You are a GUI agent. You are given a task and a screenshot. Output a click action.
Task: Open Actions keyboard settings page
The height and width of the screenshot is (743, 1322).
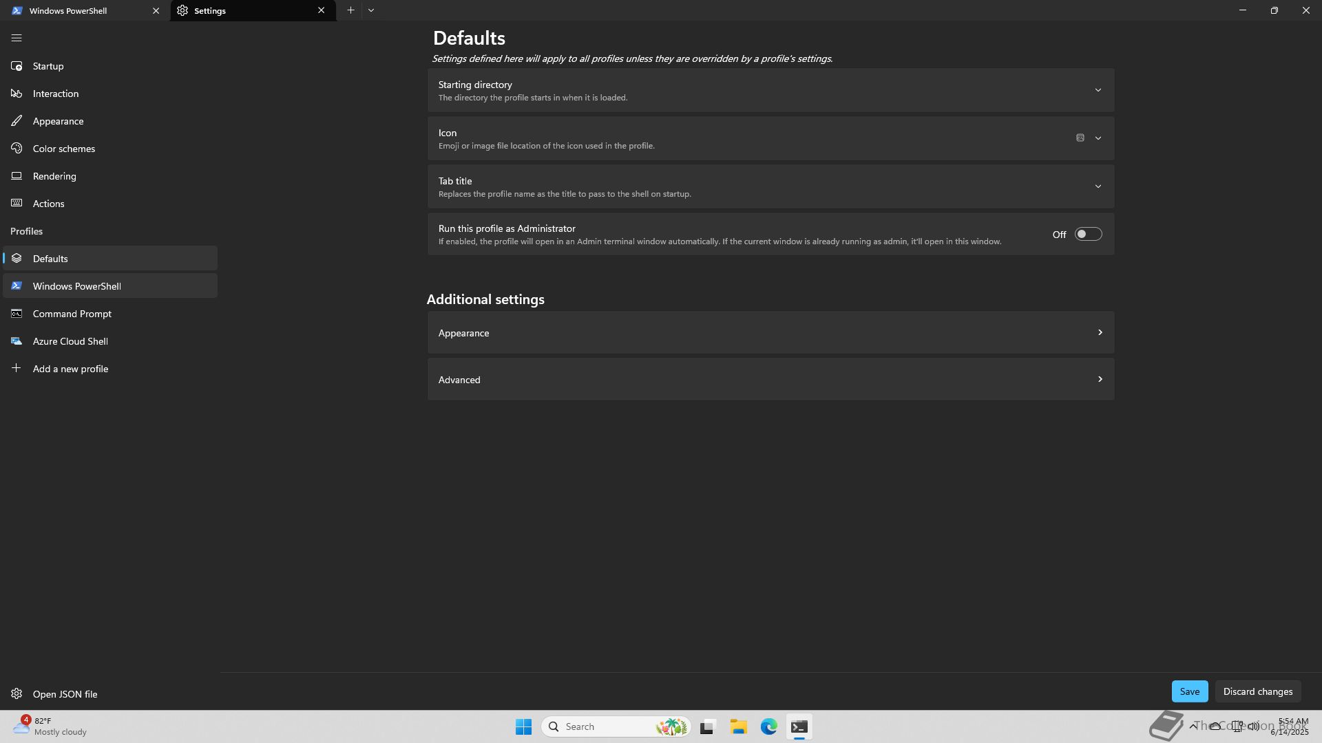click(48, 204)
